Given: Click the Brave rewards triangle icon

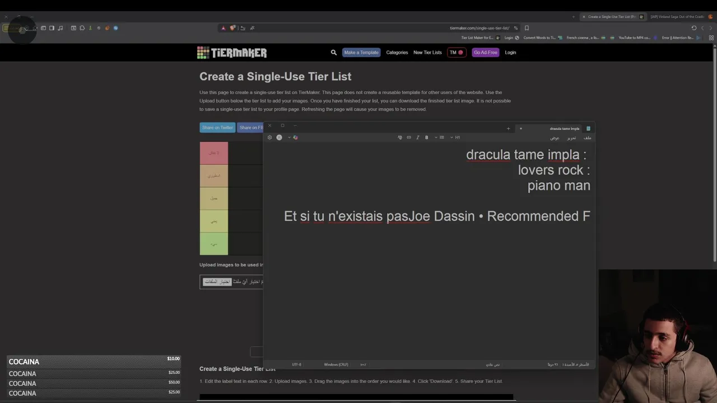Looking at the screenshot, I should (223, 28).
